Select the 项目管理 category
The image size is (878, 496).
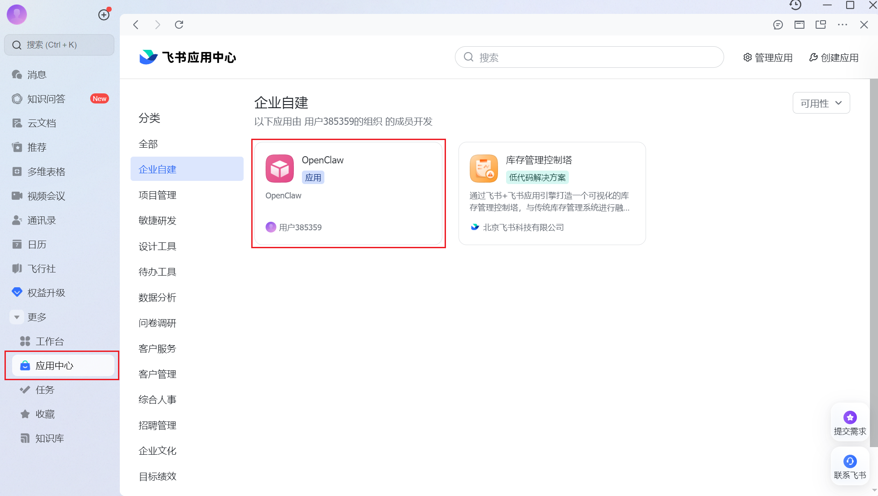(x=157, y=195)
